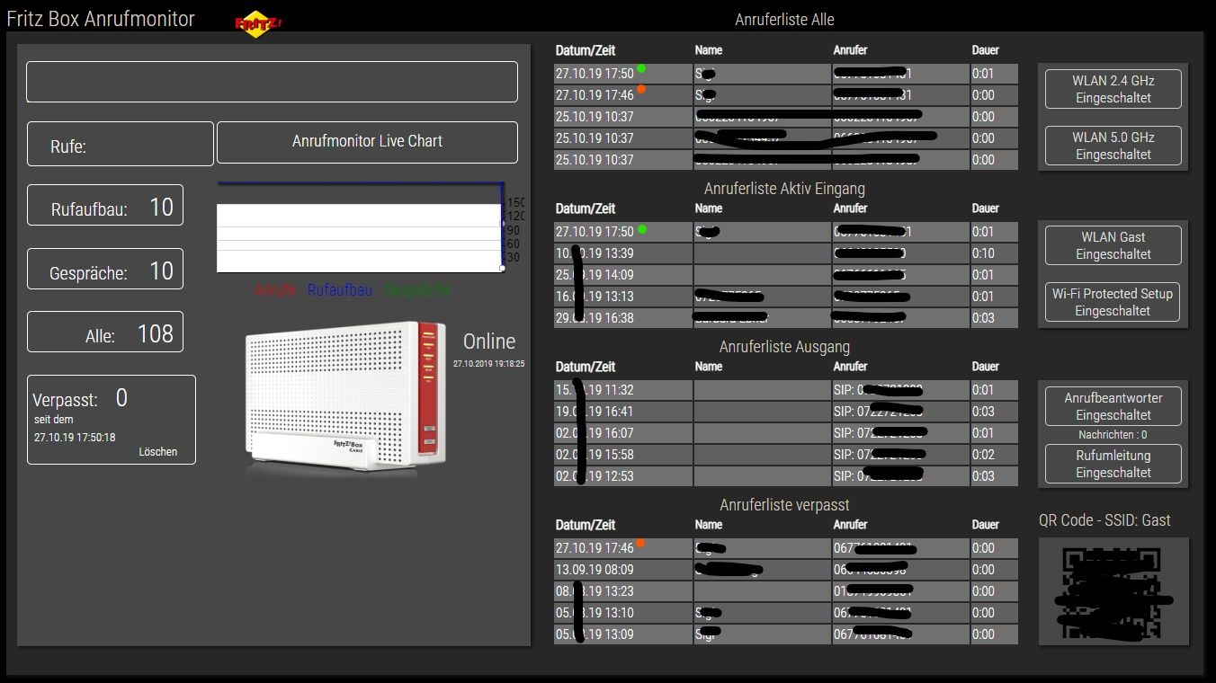
Task: Click red Anrufe chart legend
Action: click(275, 290)
